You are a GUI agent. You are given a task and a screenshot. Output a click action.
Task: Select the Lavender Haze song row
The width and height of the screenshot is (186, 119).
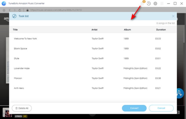[93, 68]
